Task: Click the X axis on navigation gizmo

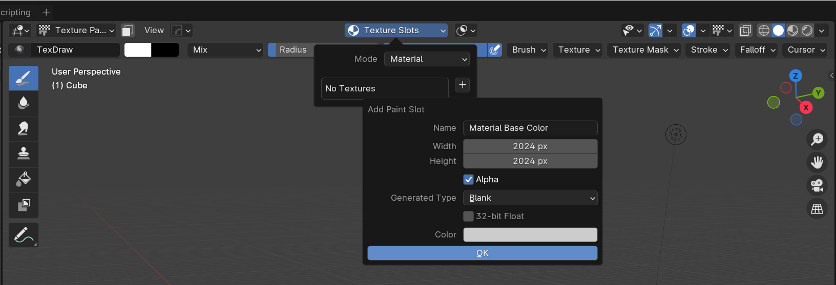Action: (806, 107)
